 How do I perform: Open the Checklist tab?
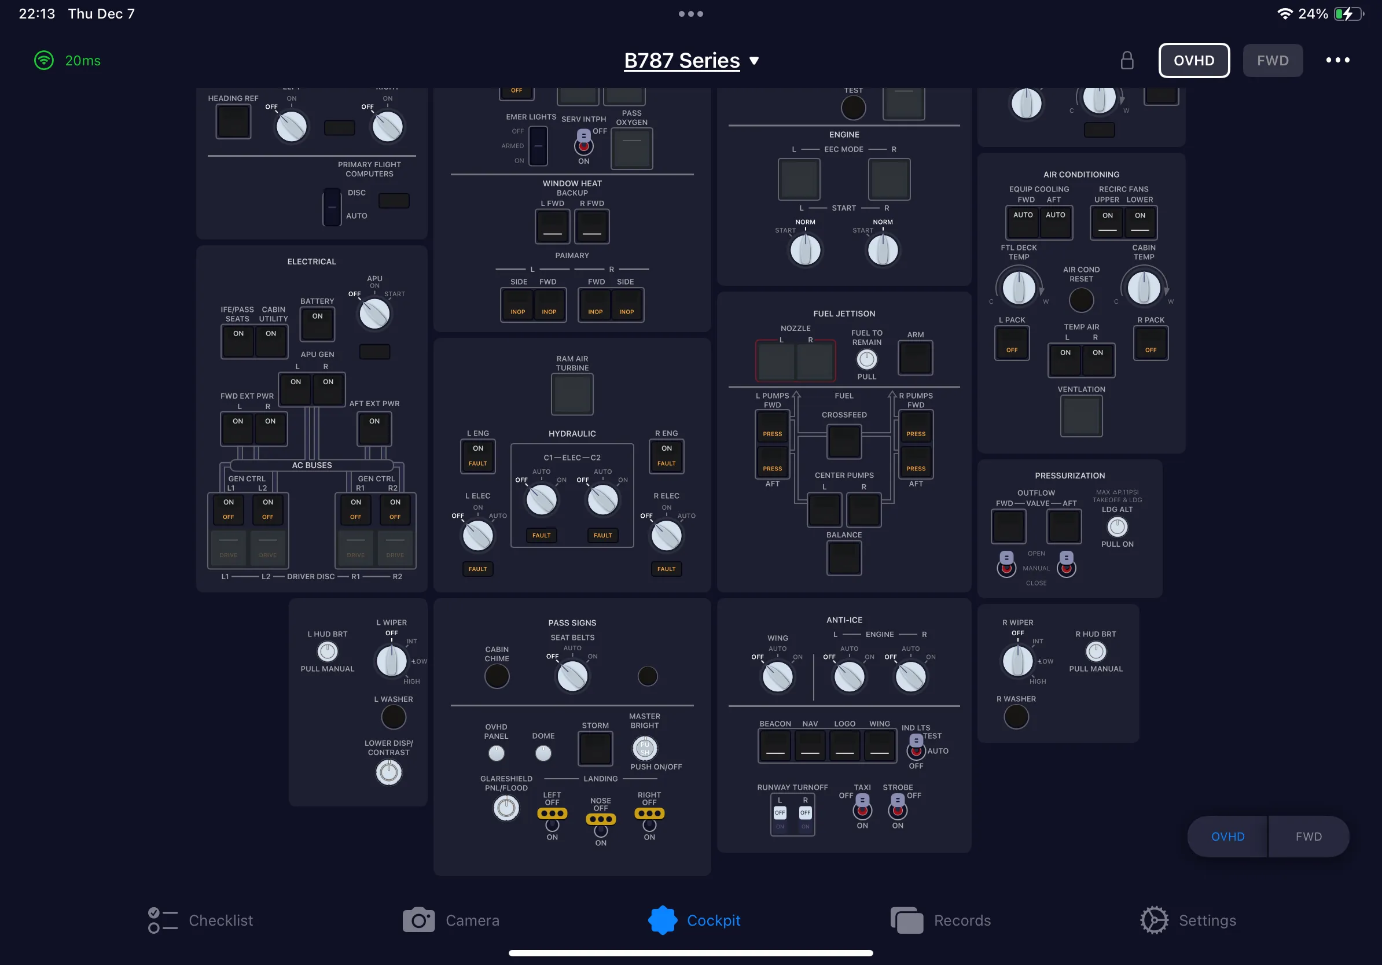point(200,920)
